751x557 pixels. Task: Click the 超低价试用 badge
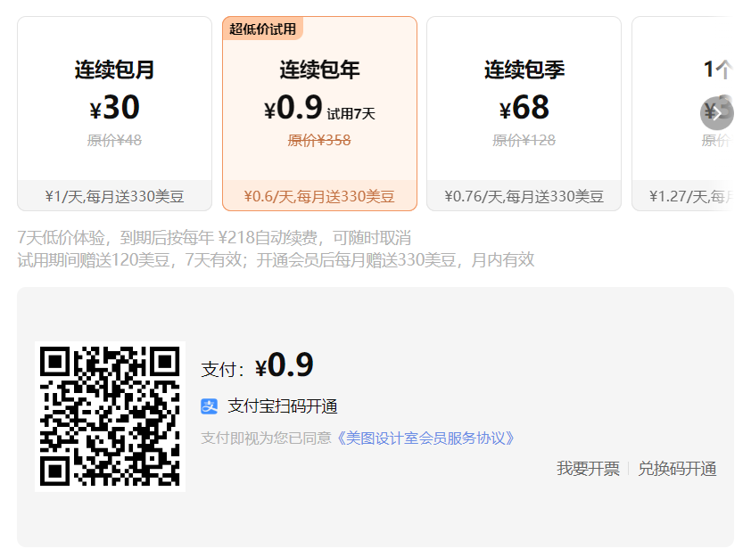click(x=262, y=29)
